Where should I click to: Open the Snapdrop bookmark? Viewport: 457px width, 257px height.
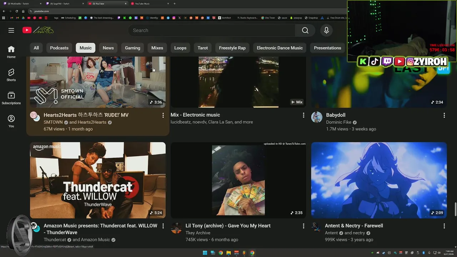[311, 18]
